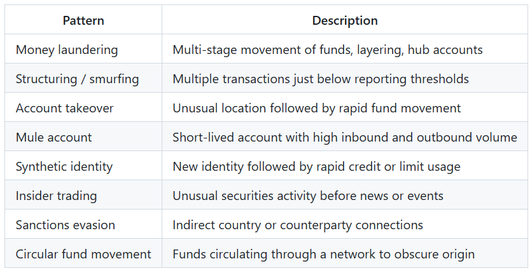532x273 pixels.
Task: Click the indirect country or counterparty description
Action: [x=298, y=225]
